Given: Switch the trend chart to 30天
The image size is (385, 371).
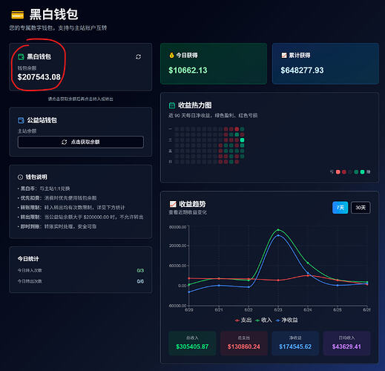Looking at the screenshot, I should click(361, 208).
